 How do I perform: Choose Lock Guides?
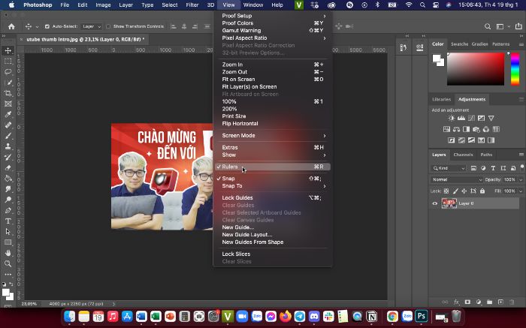(272, 198)
